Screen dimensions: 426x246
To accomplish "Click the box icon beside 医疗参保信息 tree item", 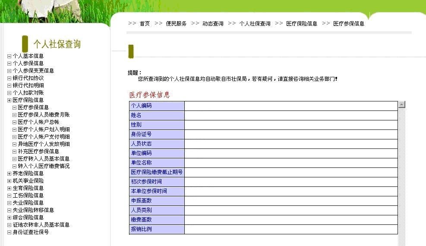I will click(15, 107).
